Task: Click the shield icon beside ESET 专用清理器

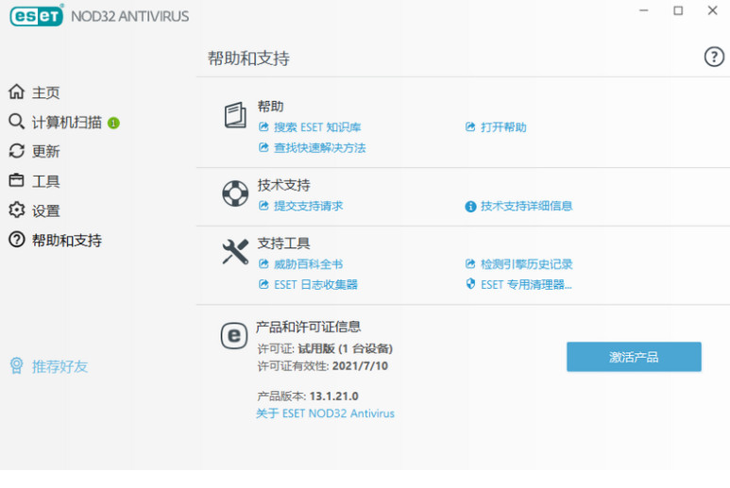Action: coord(470,284)
